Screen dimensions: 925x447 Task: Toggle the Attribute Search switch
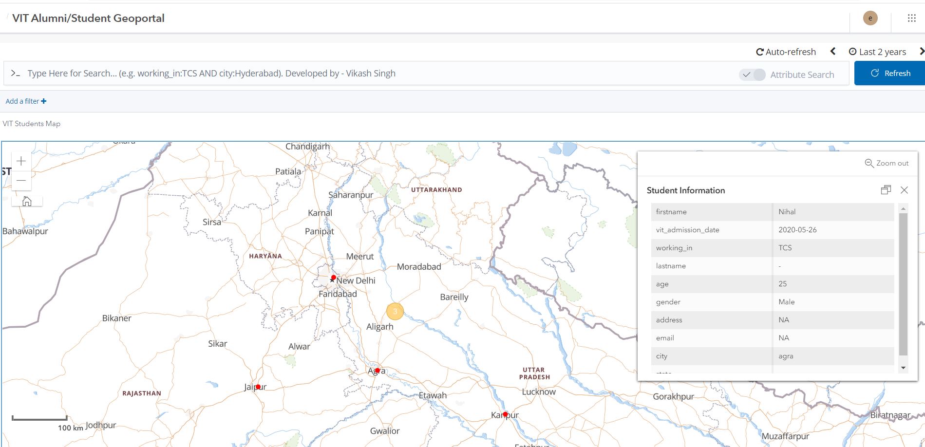click(x=752, y=74)
